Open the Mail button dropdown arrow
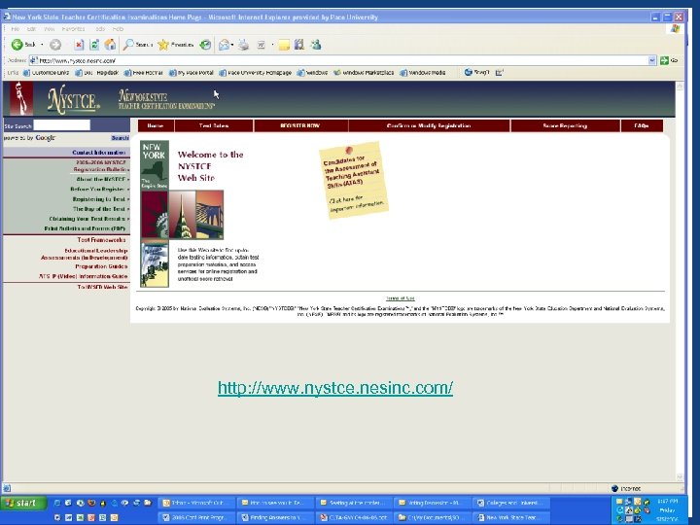Image resolution: width=700 pixels, height=525 pixels. [x=232, y=45]
